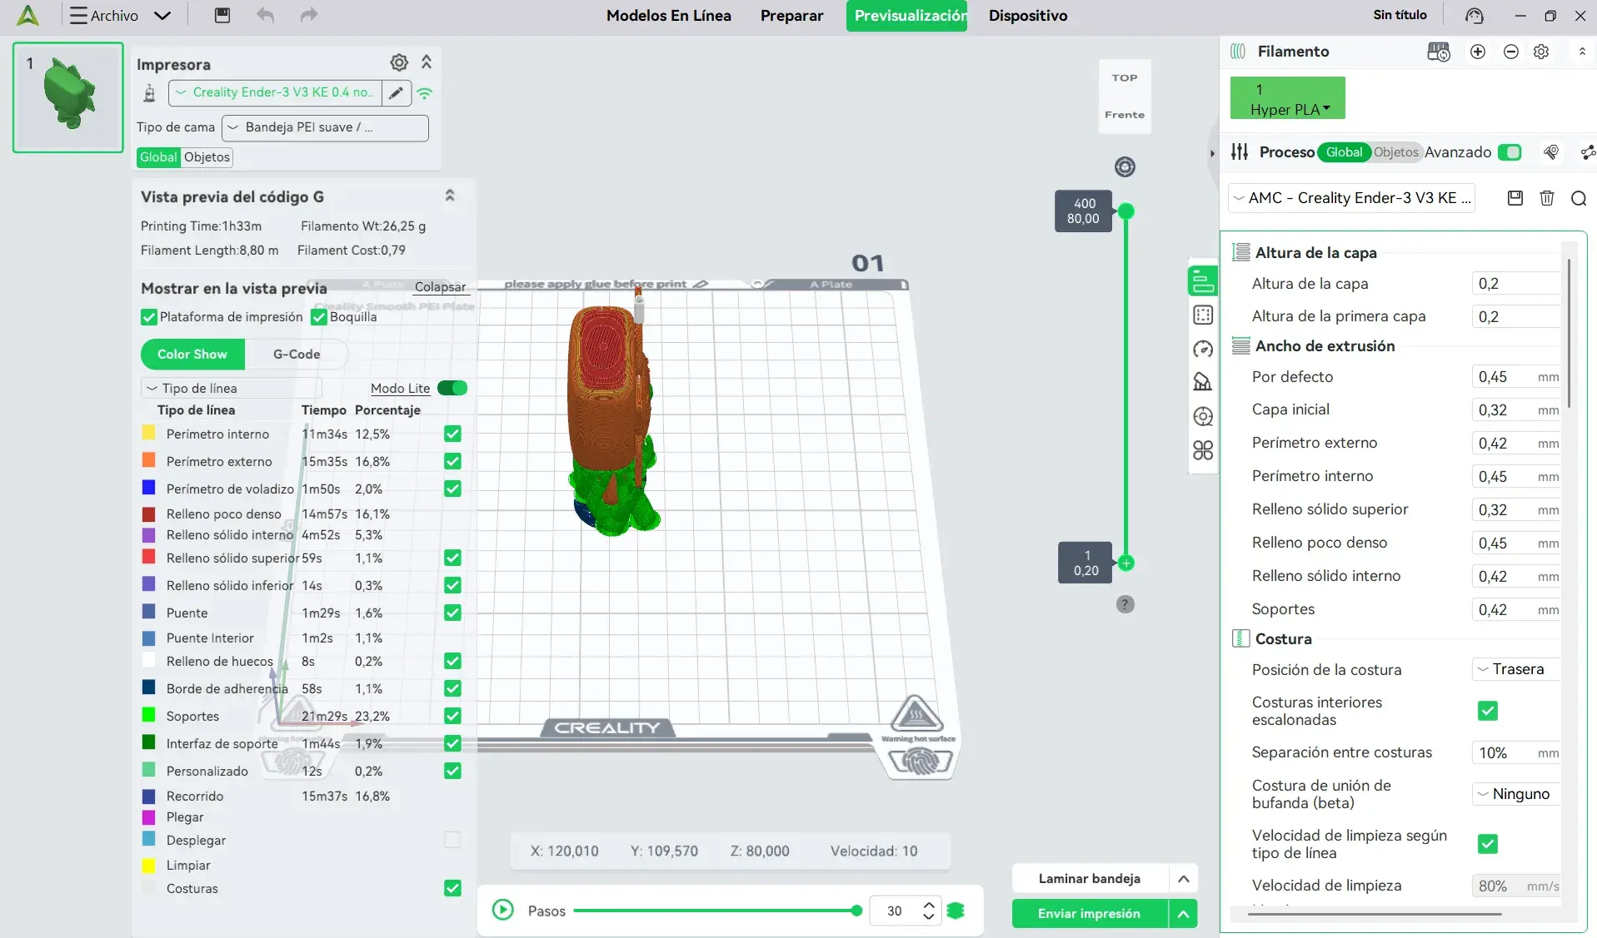Click the redo arrow icon
Viewport: 1597px width, 938px height.
(x=309, y=15)
